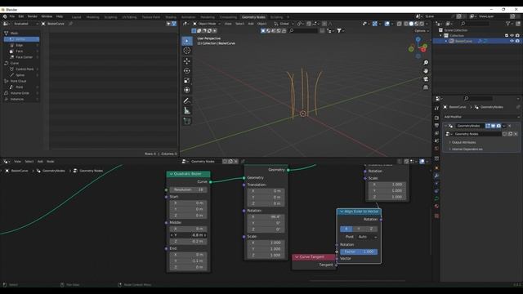Select the Transform tool in viewport toolbar
The image size is (523, 294).
pyautogui.click(x=187, y=90)
